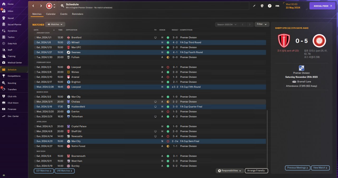Select the Man UFC match row
The height and width of the screenshot is (178, 338).
[x=150, y=47]
